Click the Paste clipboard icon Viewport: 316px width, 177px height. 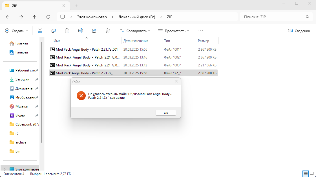pos(67,31)
